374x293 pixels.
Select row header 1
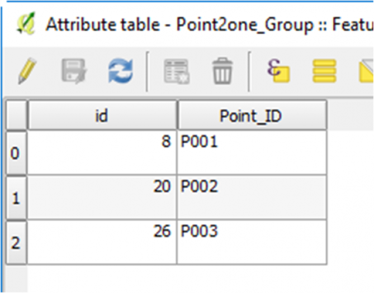(x=16, y=198)
